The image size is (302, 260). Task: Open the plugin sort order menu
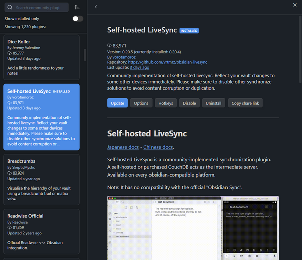point(77,8)
